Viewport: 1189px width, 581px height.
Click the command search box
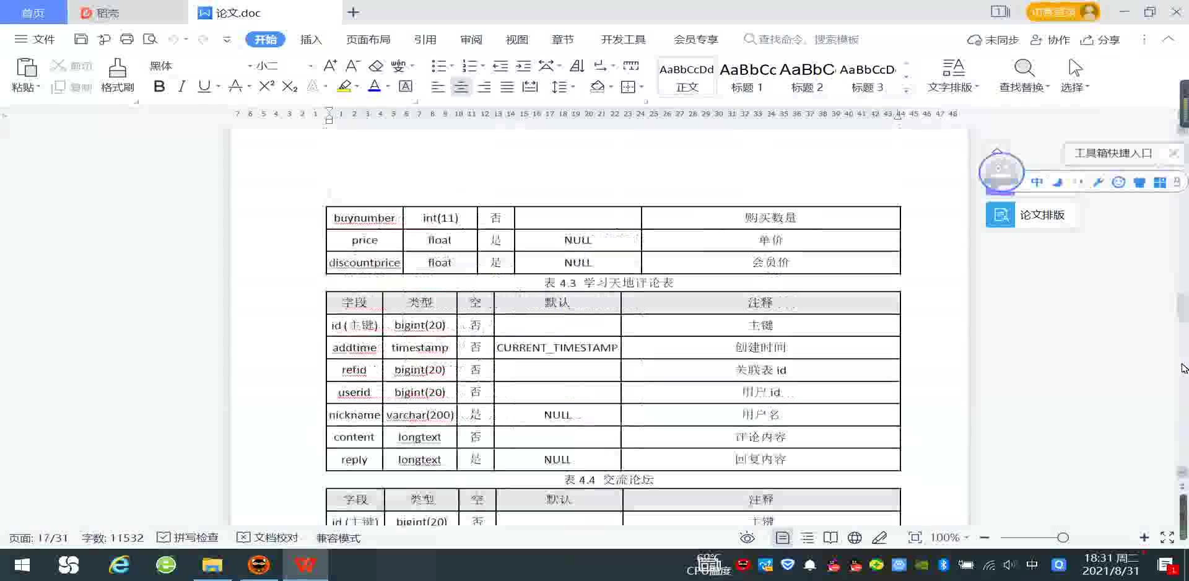(x=801, y=39)
